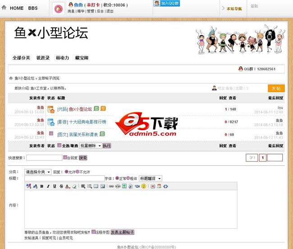Open the 批量删除 batch action dropdown
The image size is (293, 249).
[91, 146]
